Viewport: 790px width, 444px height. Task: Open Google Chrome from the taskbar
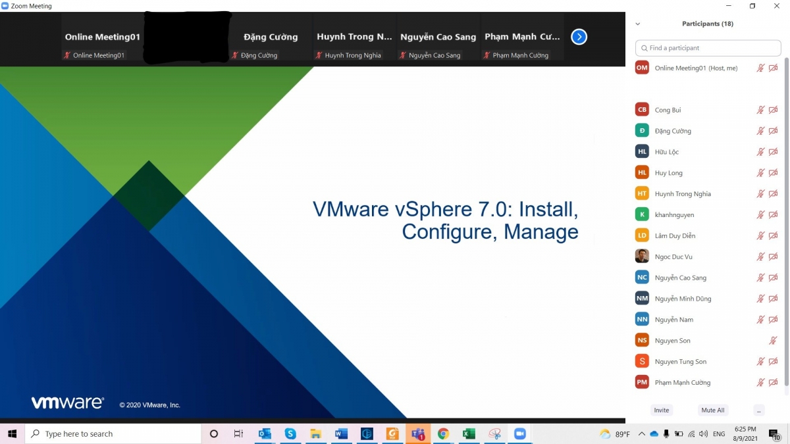pos(443,433)
